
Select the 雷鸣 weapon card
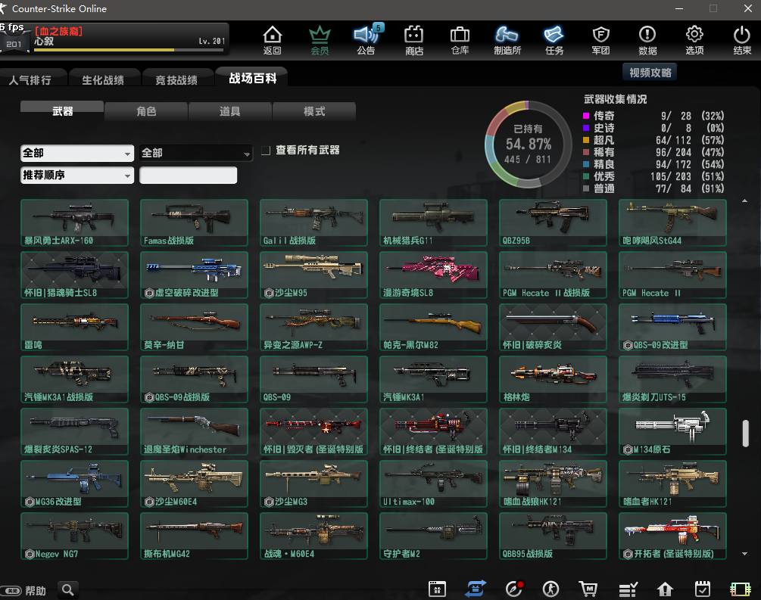[x=75, y=327]
